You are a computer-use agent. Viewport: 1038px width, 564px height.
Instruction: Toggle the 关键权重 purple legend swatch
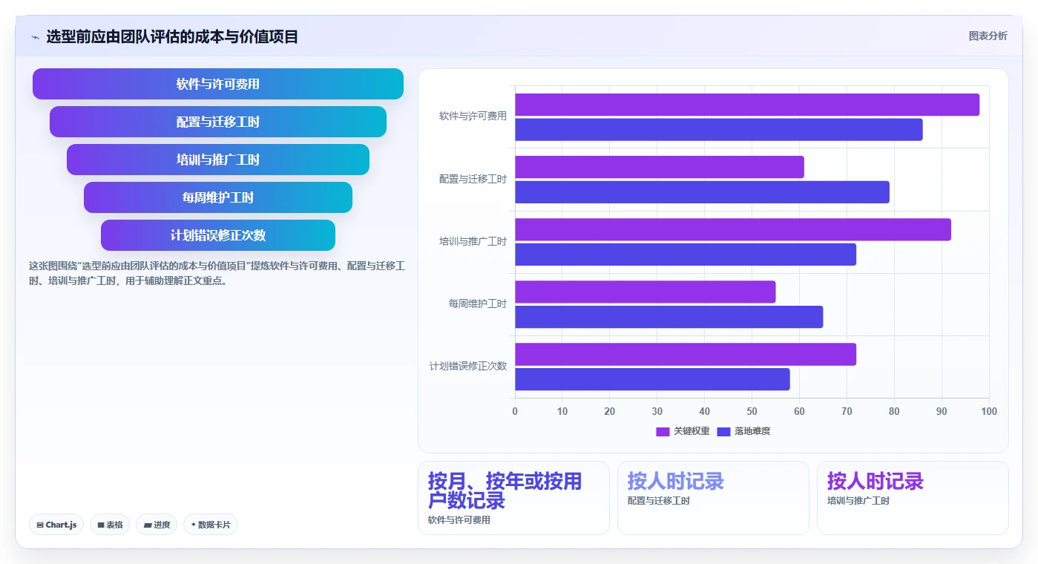pos(663,431)
